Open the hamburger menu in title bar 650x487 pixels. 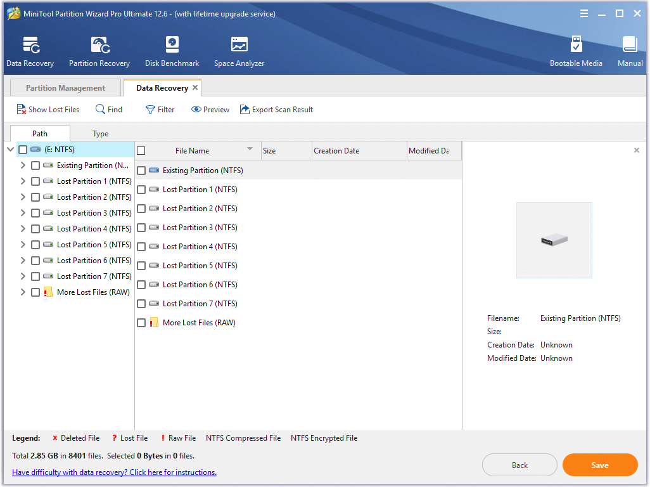click(x=583, y=14)
